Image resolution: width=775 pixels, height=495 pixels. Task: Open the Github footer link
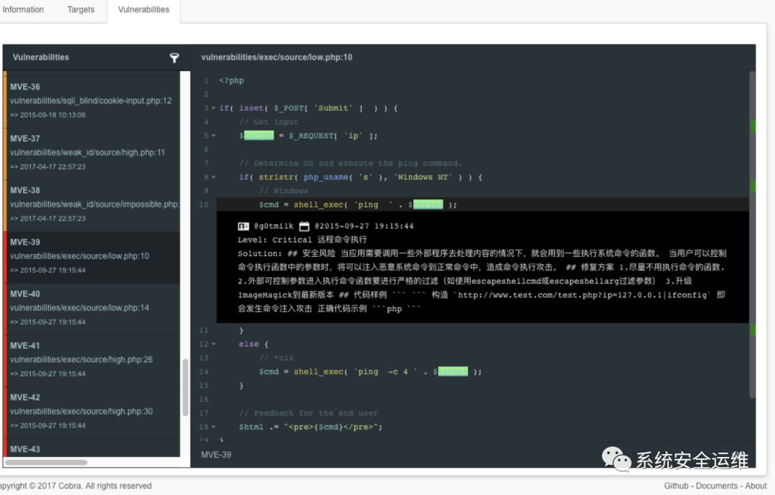(x=676, y=486)
